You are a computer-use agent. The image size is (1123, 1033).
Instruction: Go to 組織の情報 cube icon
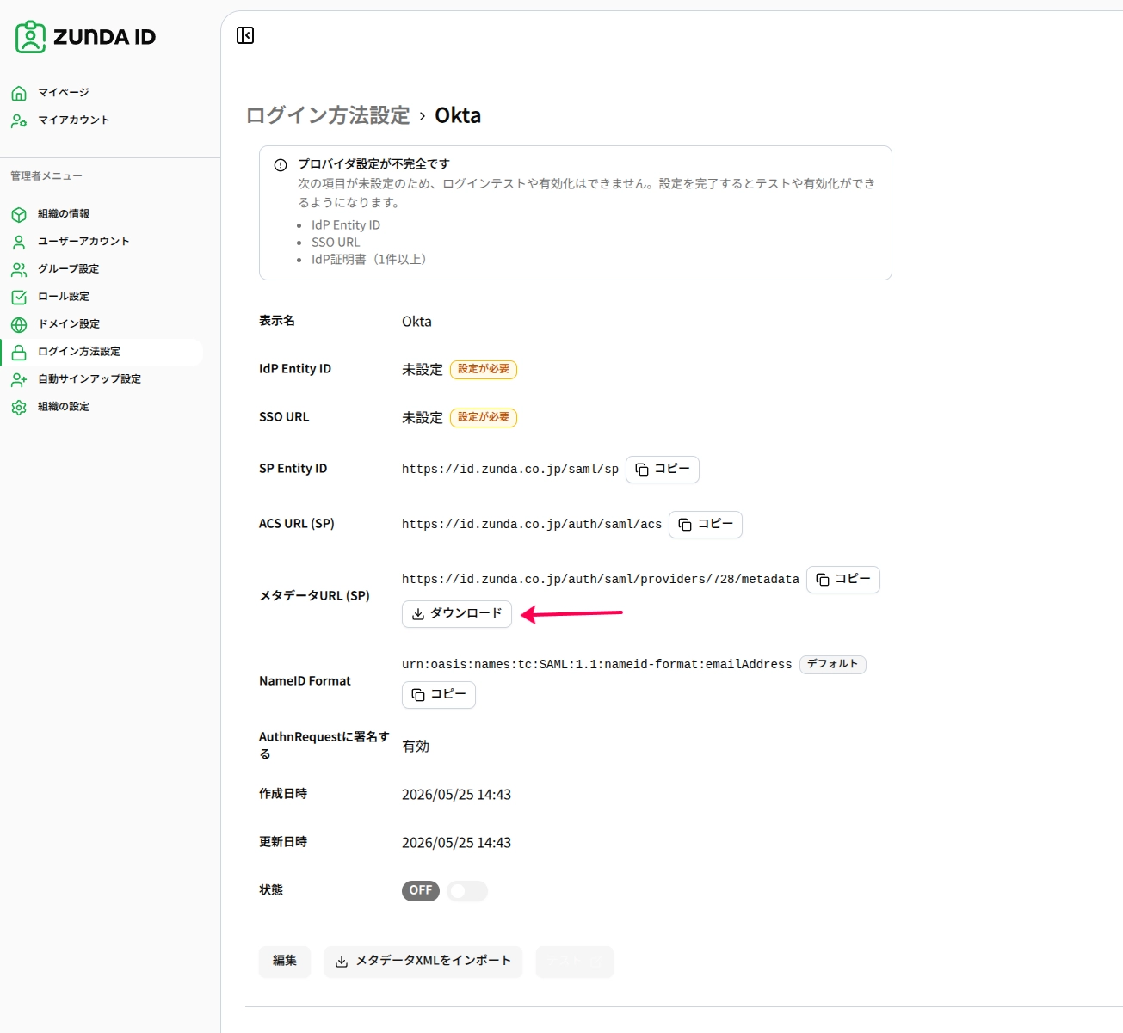pyautogui.click(x=19, y=214)
